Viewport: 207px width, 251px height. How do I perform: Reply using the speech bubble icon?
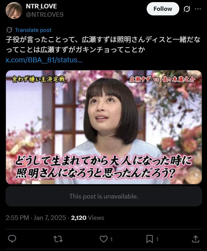click(12, 239)
